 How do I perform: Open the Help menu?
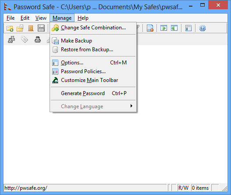(x=83, y=18)
